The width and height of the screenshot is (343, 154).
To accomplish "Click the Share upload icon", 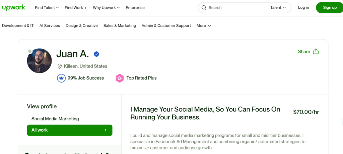I will pos(316,51).
